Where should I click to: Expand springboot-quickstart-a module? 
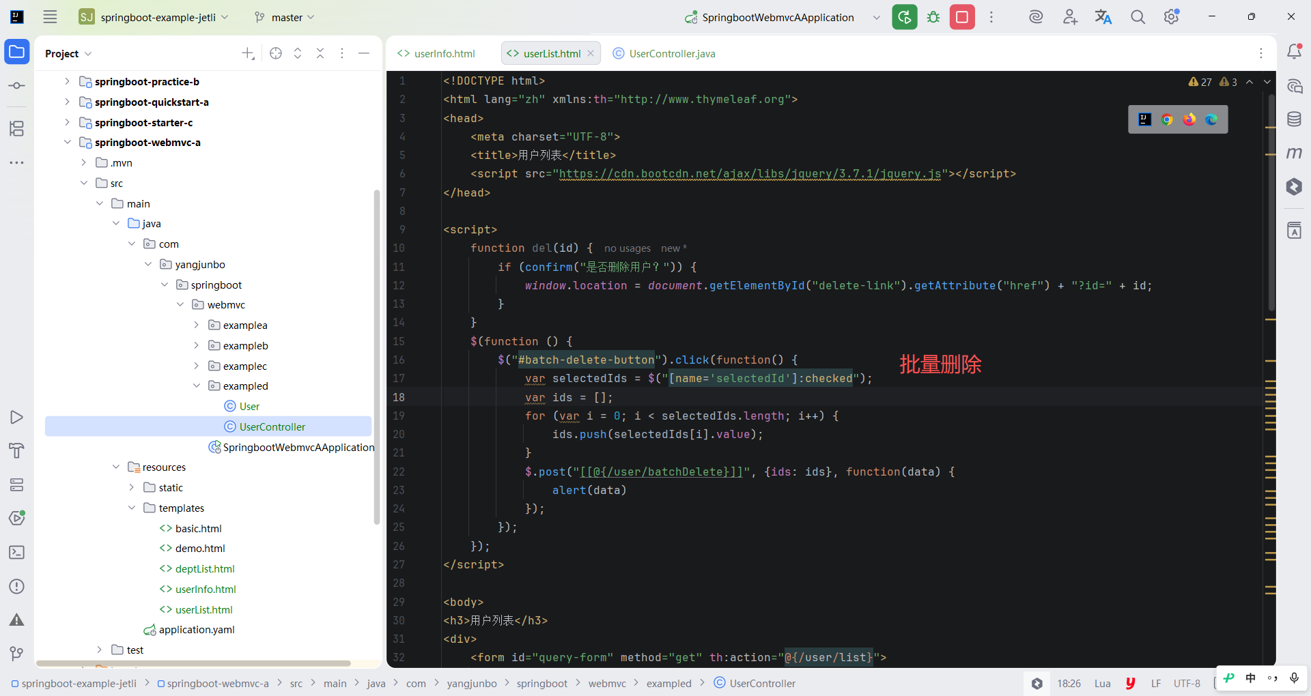pos(67,102)
